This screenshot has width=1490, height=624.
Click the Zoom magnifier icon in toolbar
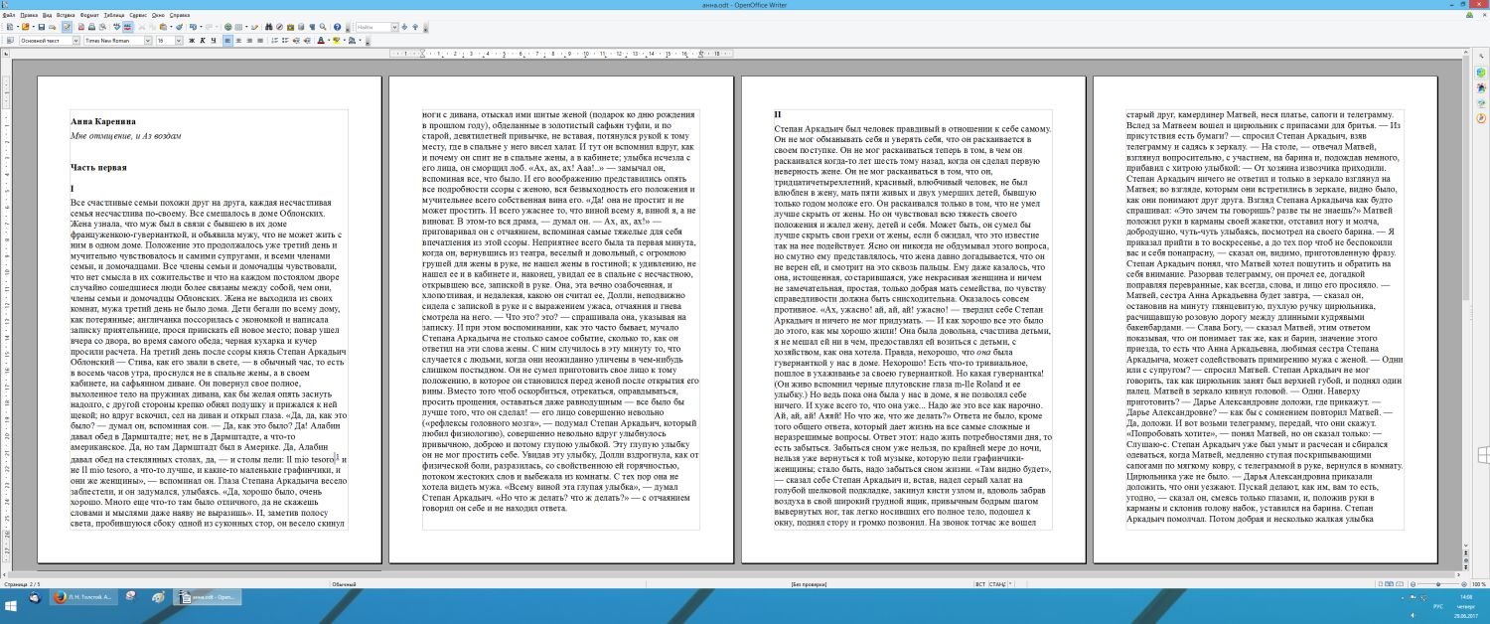point(323,27)
